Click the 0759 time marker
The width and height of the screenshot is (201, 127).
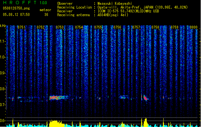tap(174, 27)
